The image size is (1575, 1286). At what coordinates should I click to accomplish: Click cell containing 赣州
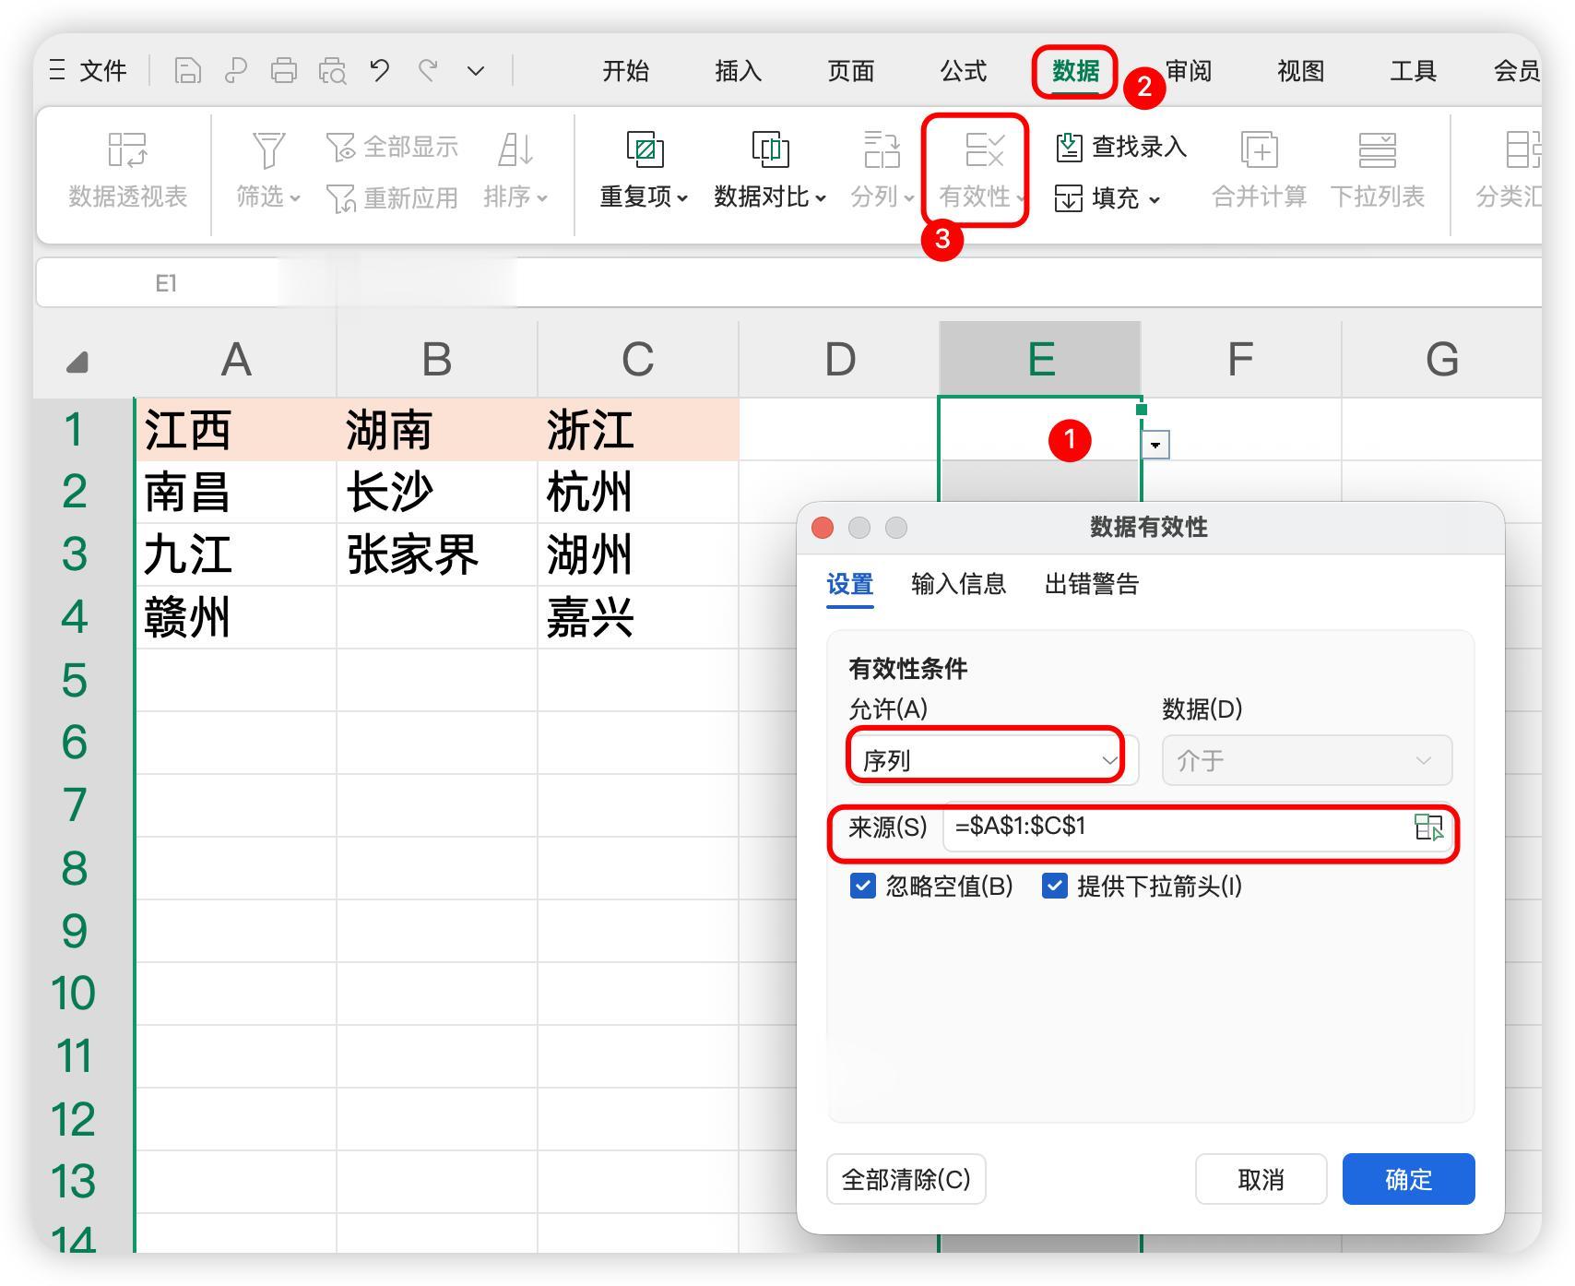[x=236, y=618]
